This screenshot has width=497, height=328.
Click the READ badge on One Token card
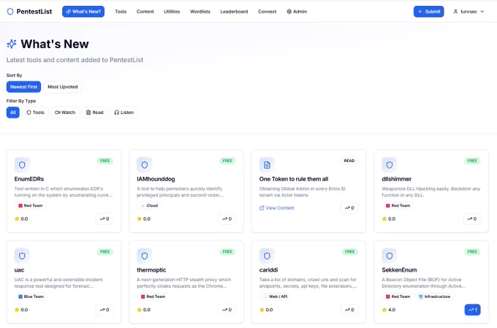(349, 161)
